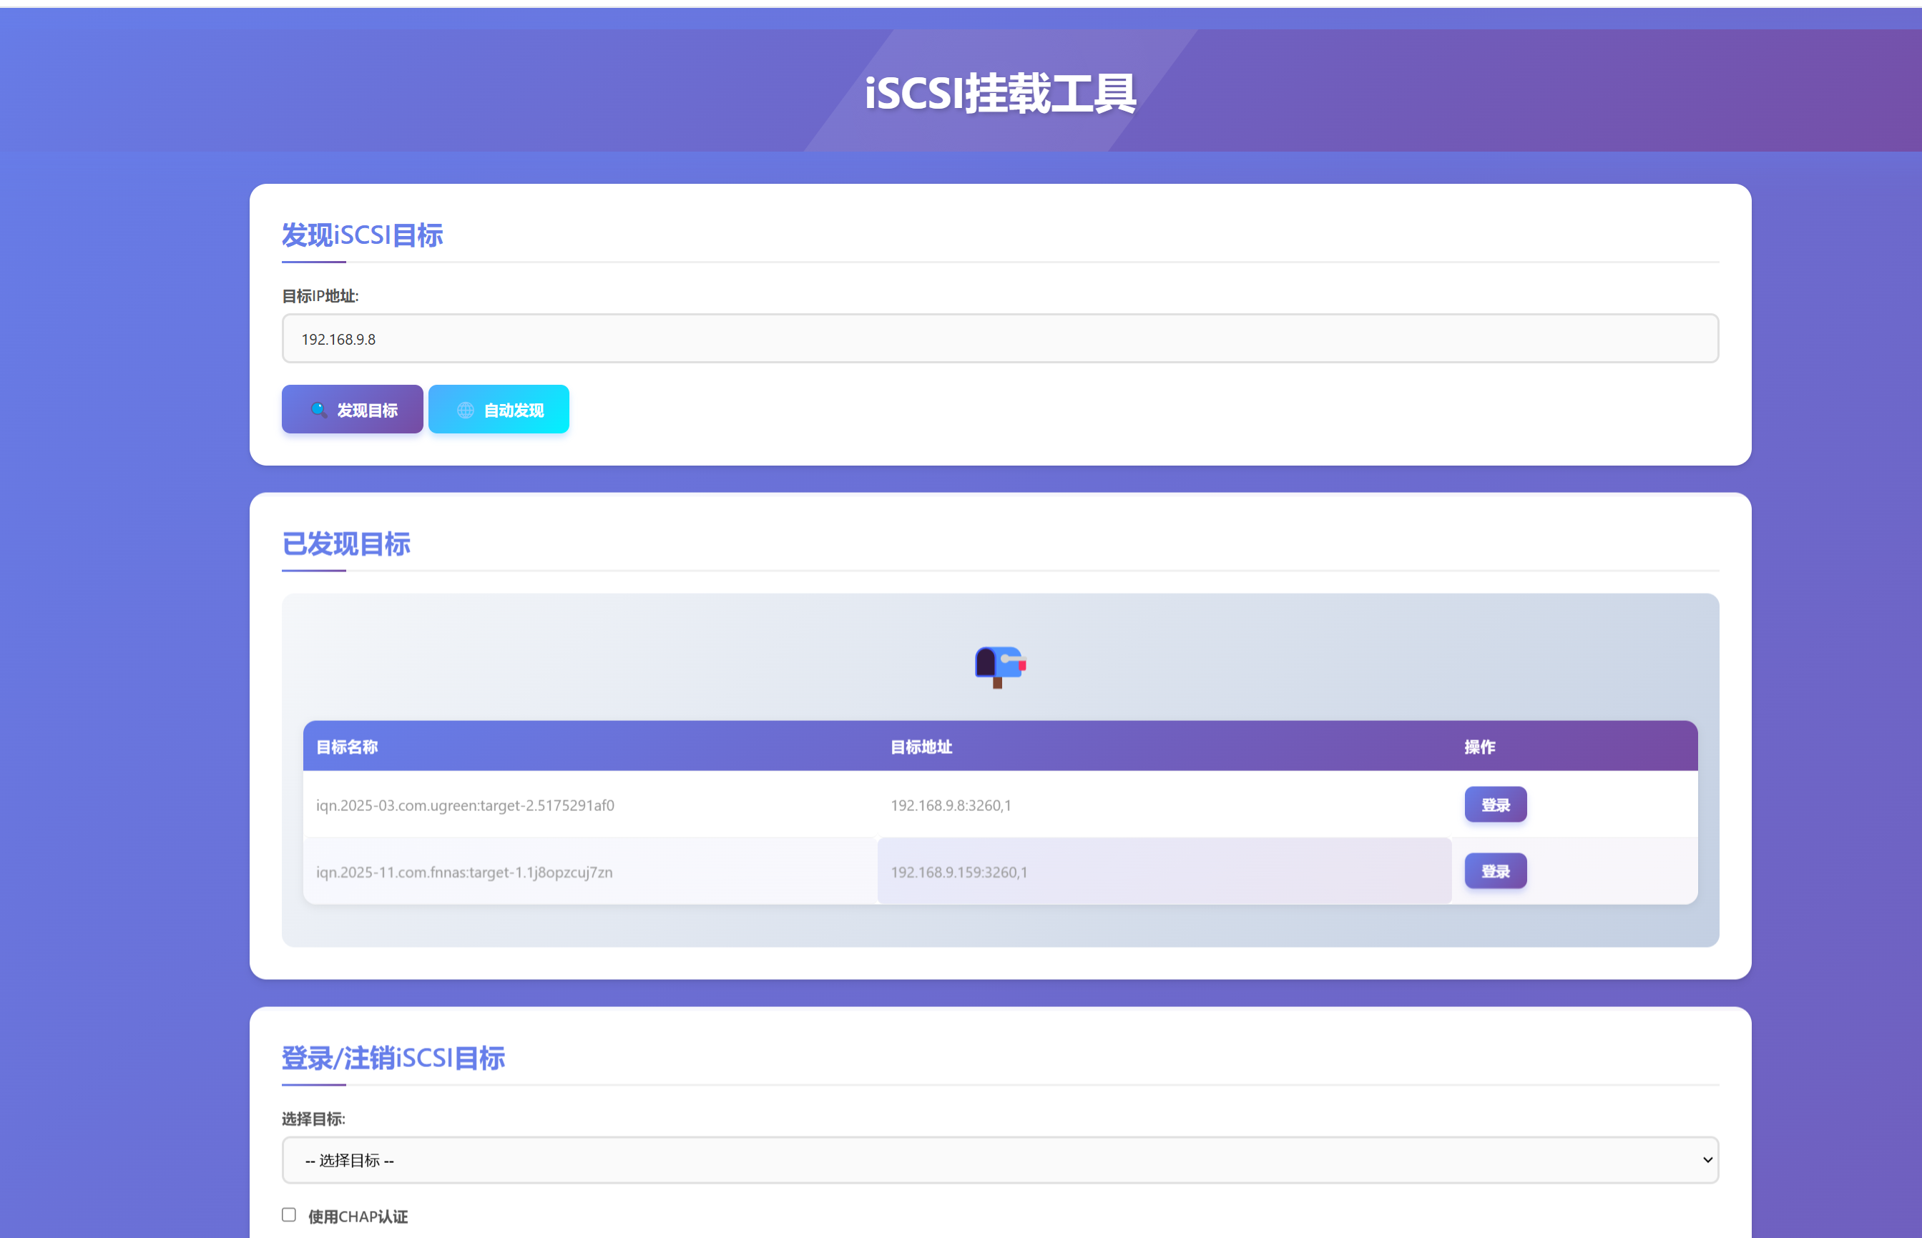Click the 192.168.9.159:3260,1 address cell
Image resolution: width=1922 pixels, height=1238 pixels.
[958, 873]
